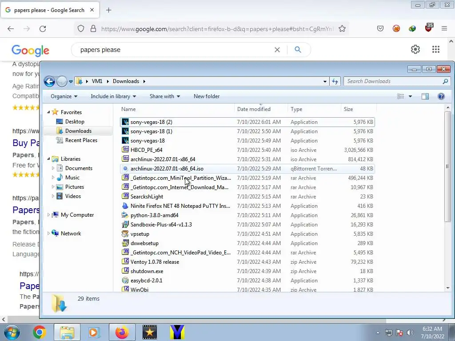The image size is (455, 341).
Task: Expand the Pictures library
Action: (53, 187)
